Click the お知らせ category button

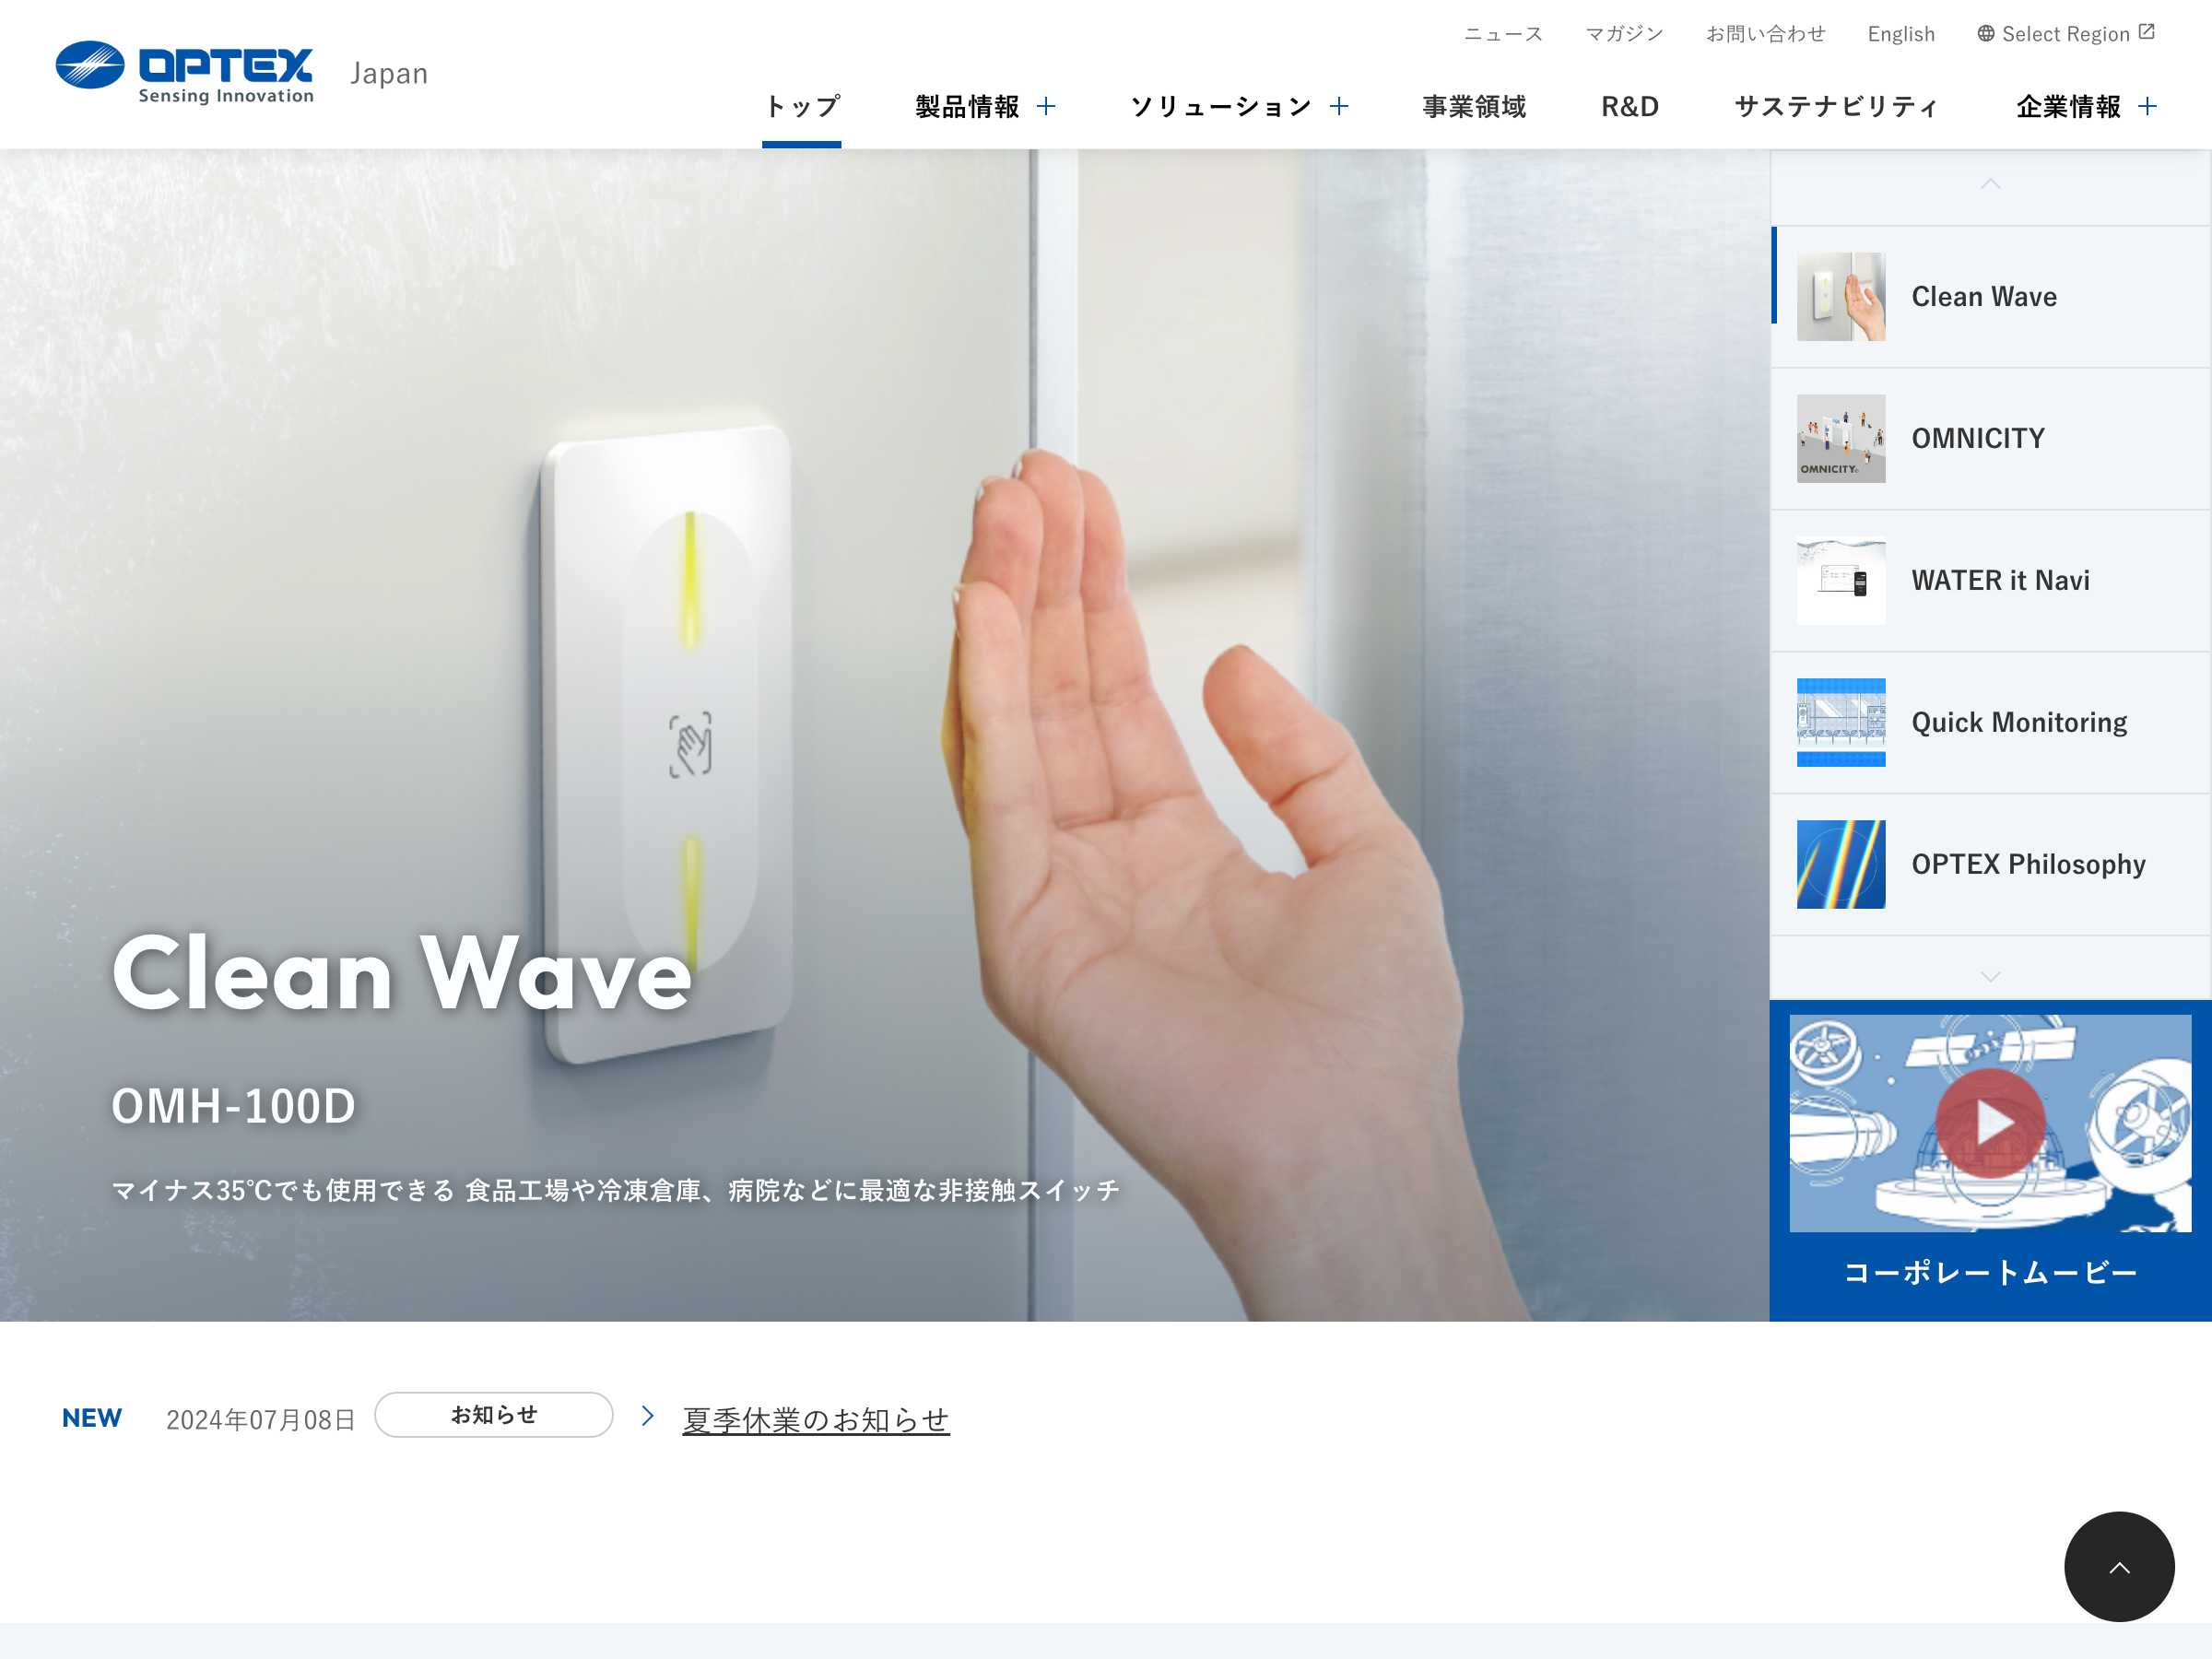pos(494,1415)
